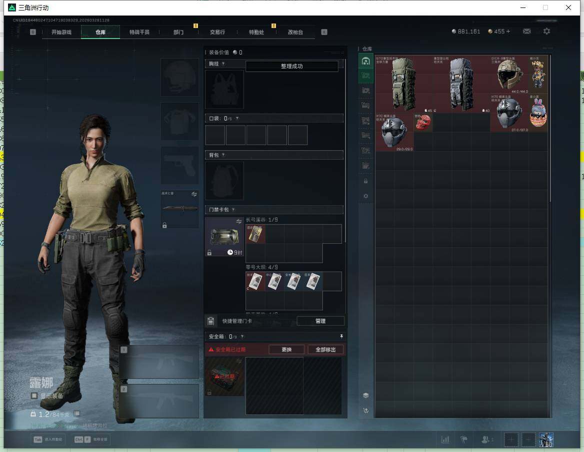Click the swap arrows on knife slot
Image resolution: width=584 pixels, height=452 pixels.
coord(194,194)
